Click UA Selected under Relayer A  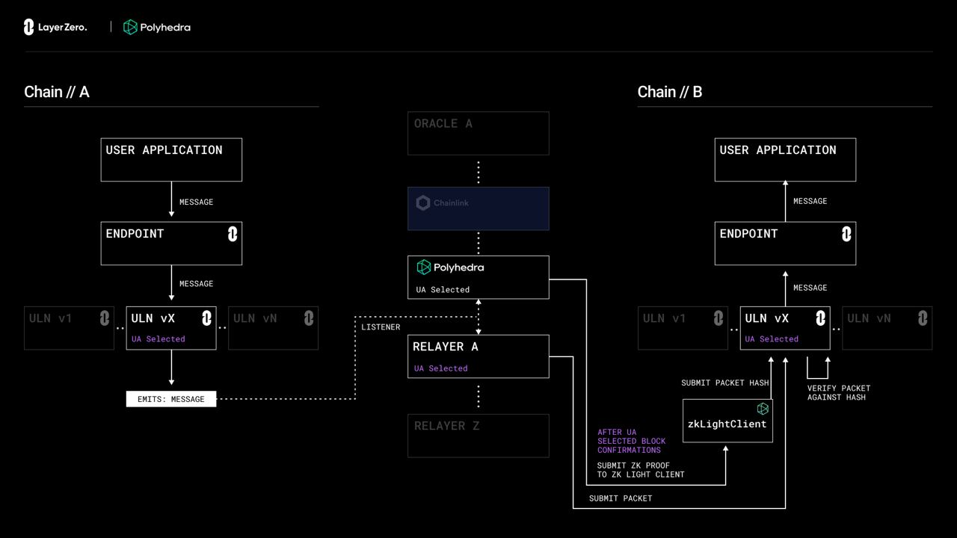pos(440,368)
